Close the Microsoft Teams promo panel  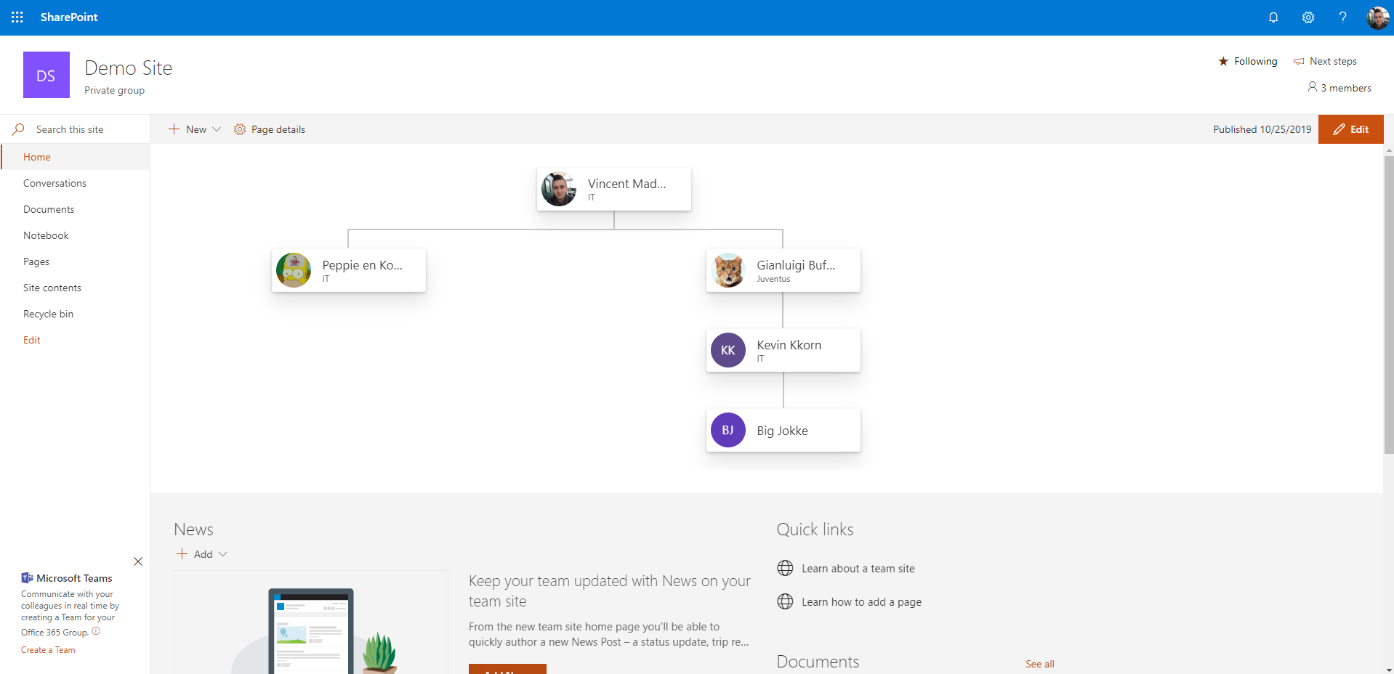(138, 561)
